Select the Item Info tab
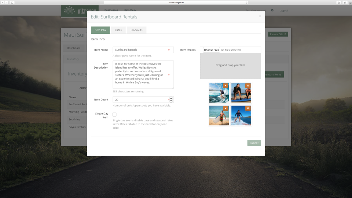The image size is (352, 198). tap(100, 30)
